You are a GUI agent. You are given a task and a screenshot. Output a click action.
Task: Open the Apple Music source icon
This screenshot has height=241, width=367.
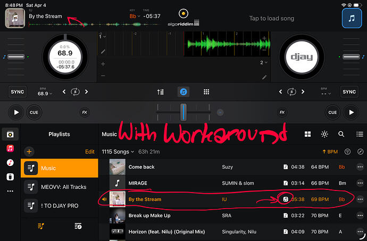pyautogui.click(x=10, y=148)
